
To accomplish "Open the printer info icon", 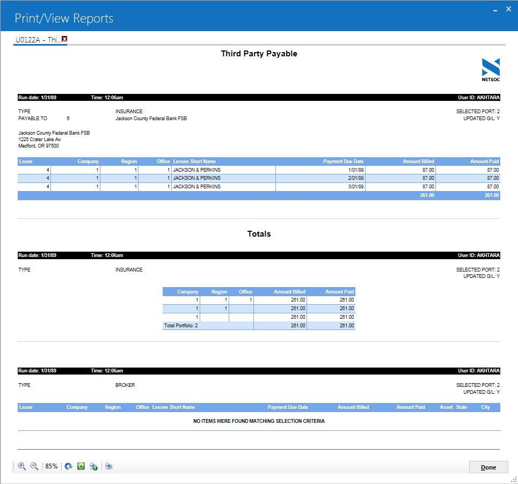I will 93,466.
